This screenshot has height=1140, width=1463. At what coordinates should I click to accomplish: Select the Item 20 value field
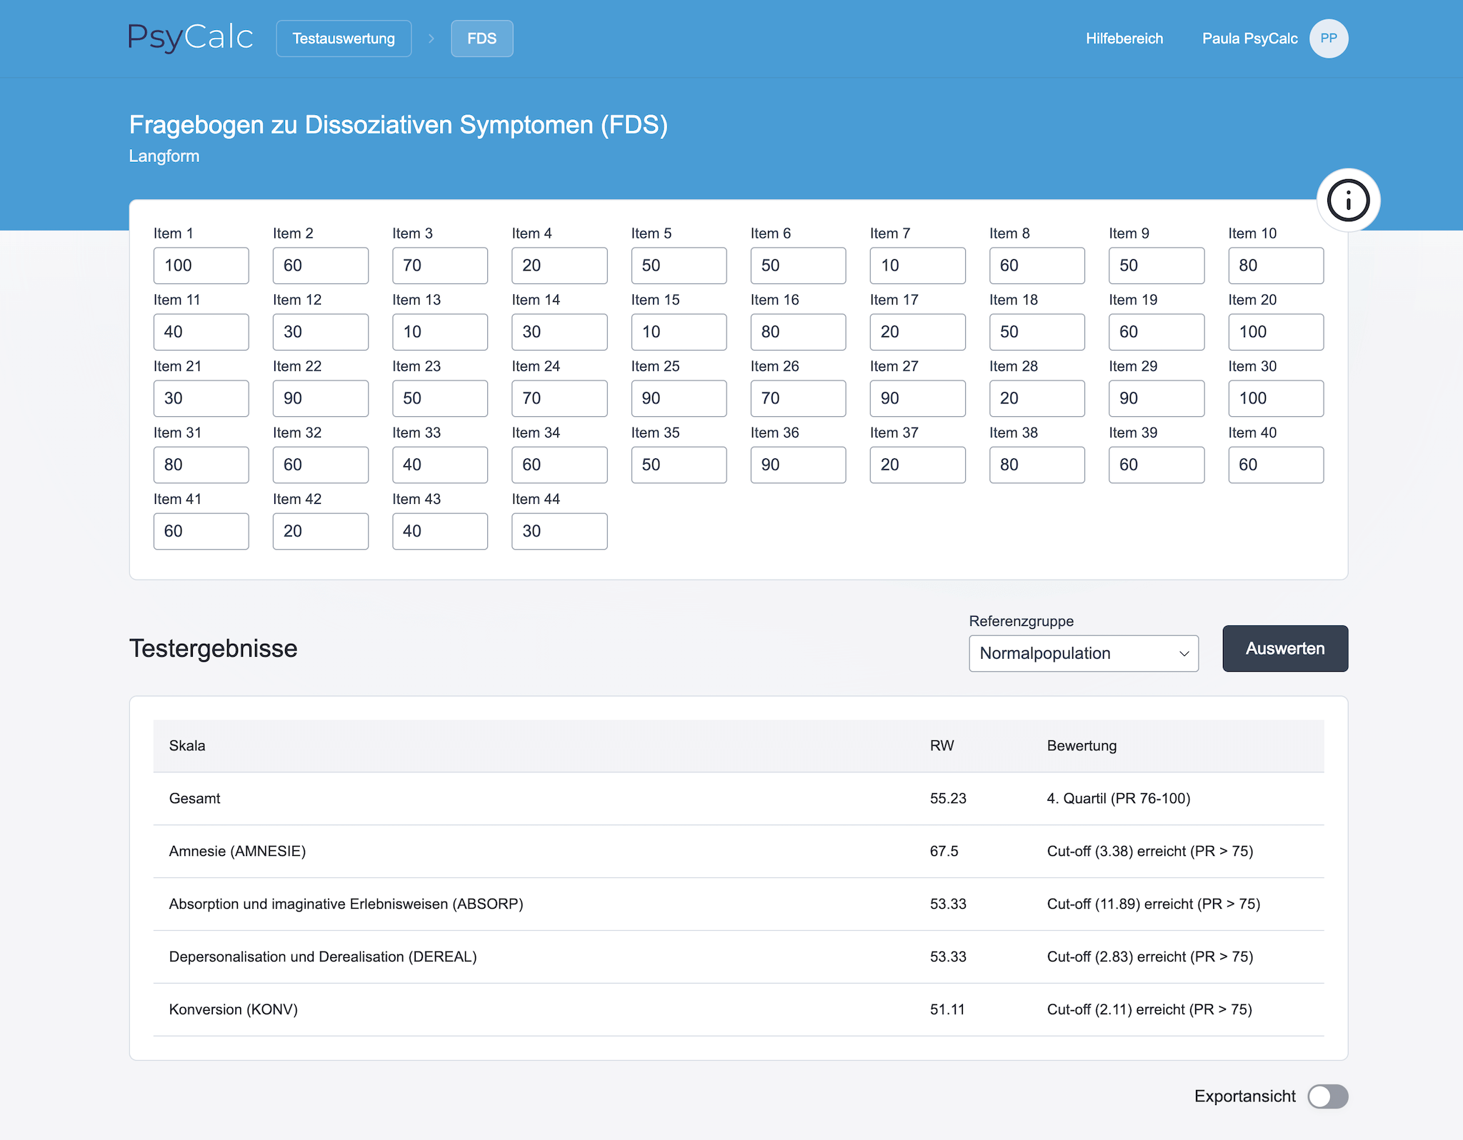[1275, 332]
